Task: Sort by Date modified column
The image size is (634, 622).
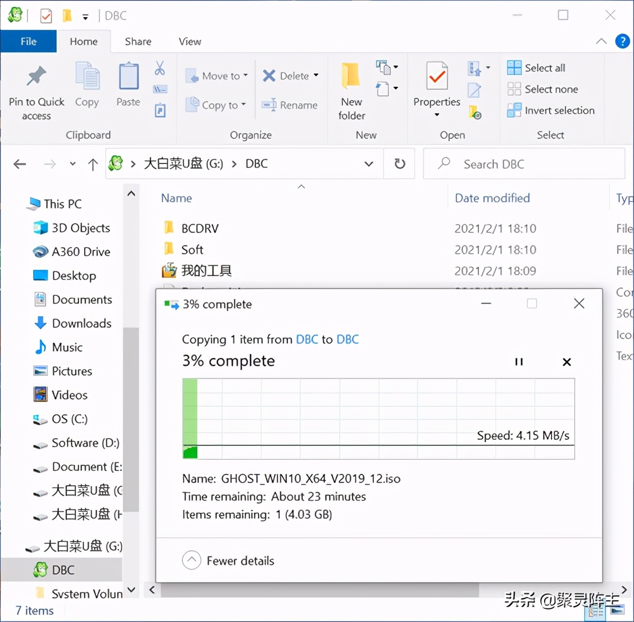Action: click(492, 198)
